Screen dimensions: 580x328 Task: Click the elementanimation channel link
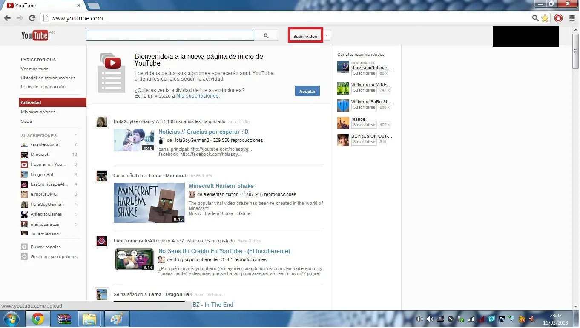221,195
